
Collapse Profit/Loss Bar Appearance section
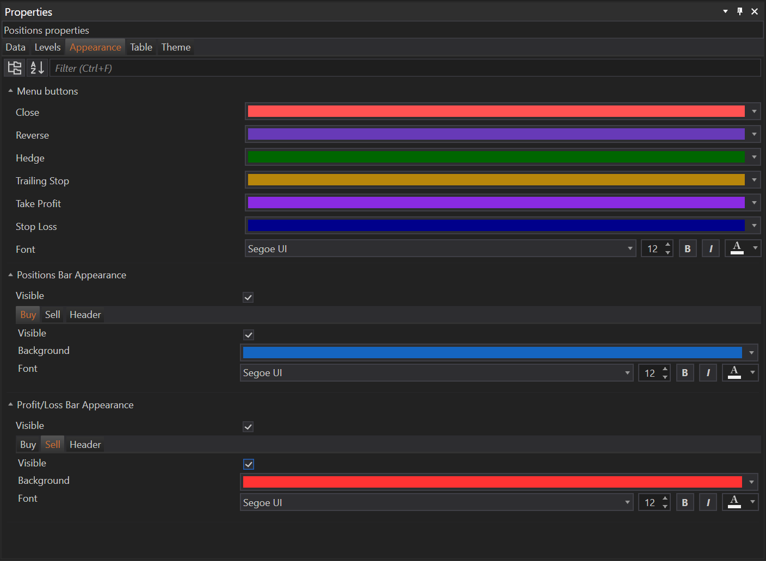point(10,405)
